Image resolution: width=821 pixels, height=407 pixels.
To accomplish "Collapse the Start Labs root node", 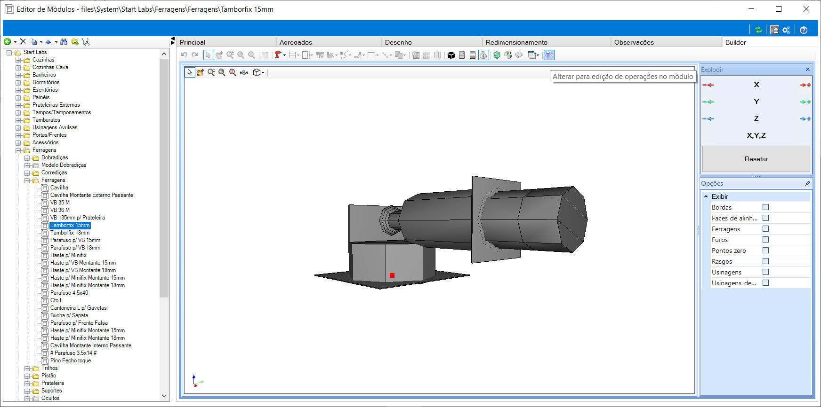I will point(9,53).
